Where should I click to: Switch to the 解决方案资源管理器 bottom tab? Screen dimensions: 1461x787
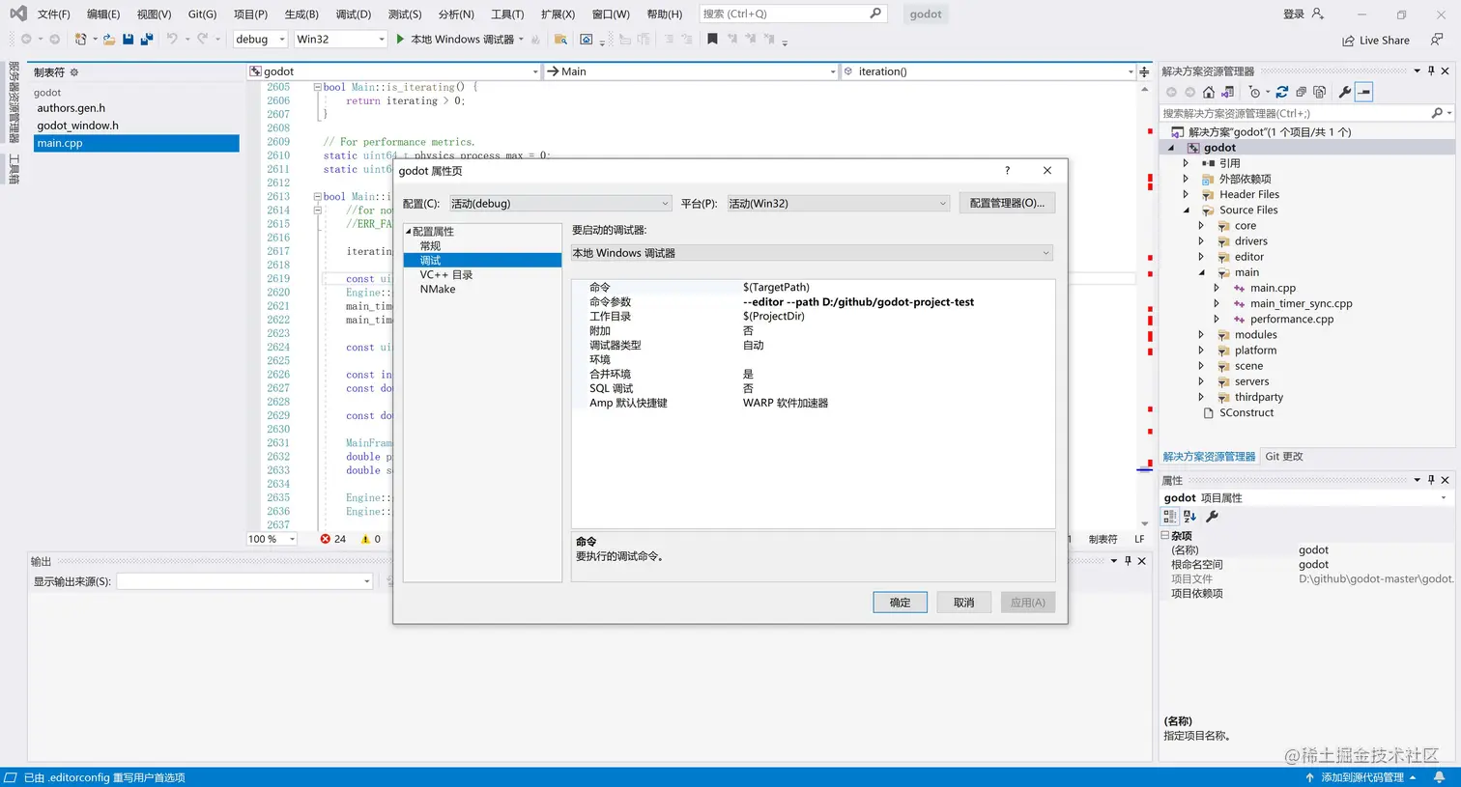click(x=1209, y=457)
